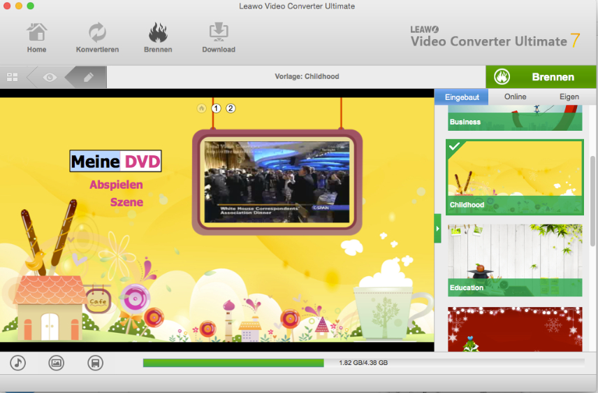Click the 1.82 GB/4.38 GB size text
Image resolution: width=598 pixels, height=393 pixels.
(363, 363)
